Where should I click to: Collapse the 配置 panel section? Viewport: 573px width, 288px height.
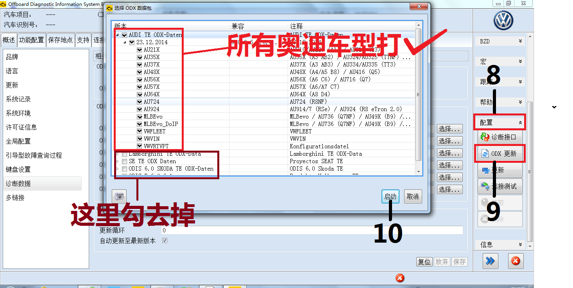pos(500,122)
